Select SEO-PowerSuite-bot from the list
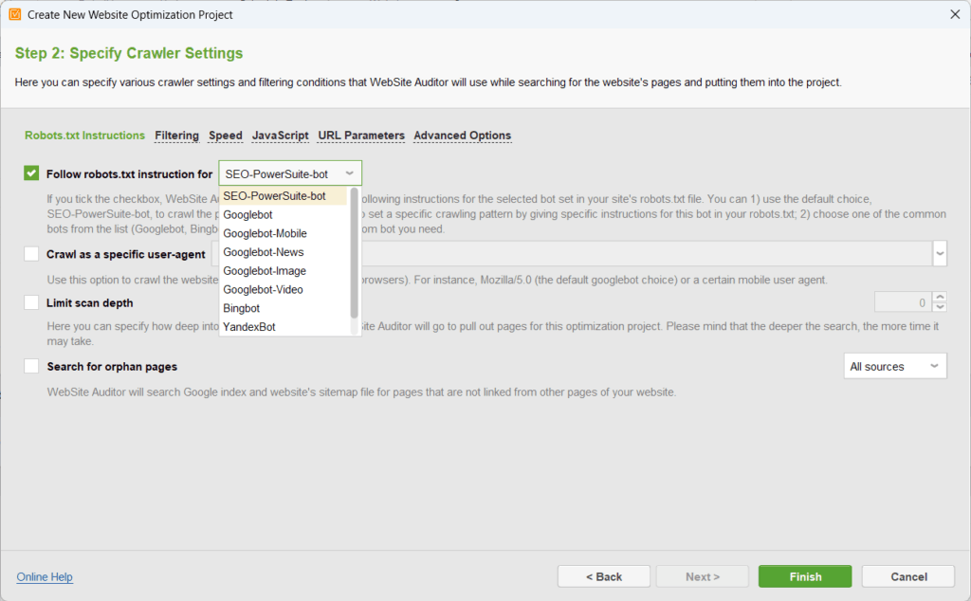This screenshot has height=601, width=971. point(284,195)
